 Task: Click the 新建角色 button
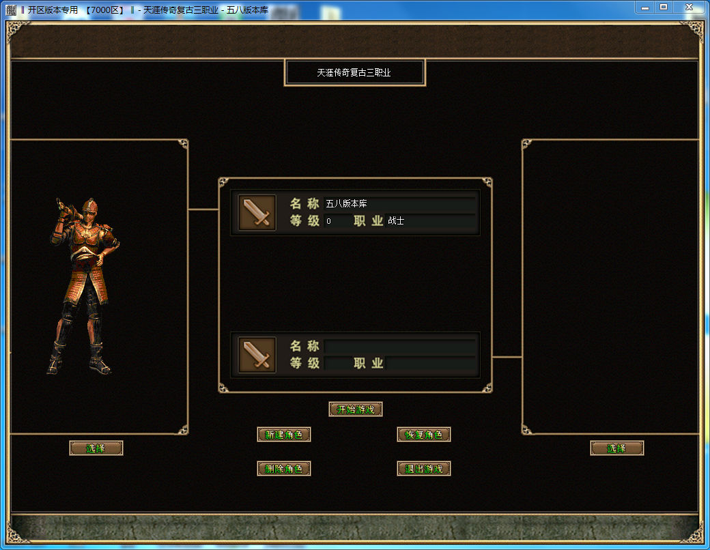284,435
